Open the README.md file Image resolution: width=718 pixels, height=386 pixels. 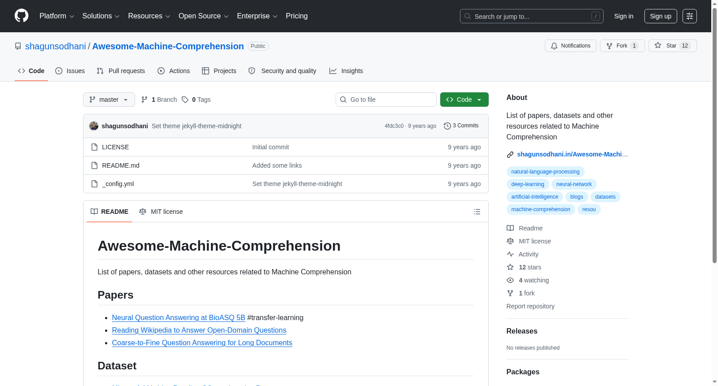pos(121,165)
